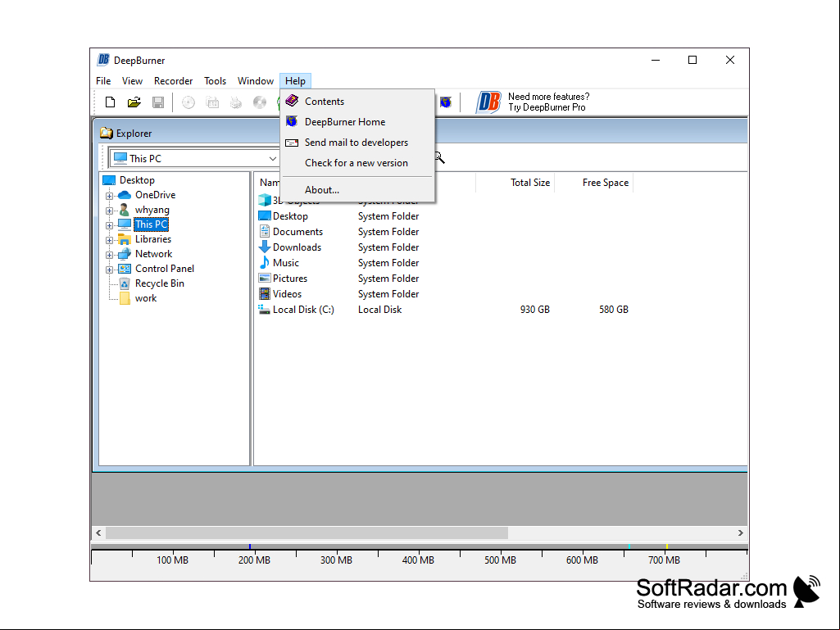Image resolution: width=840 pixels, height=630 pixels.
Task: Click the blue marker near 200 MB
Action: (x=250, y=546)
